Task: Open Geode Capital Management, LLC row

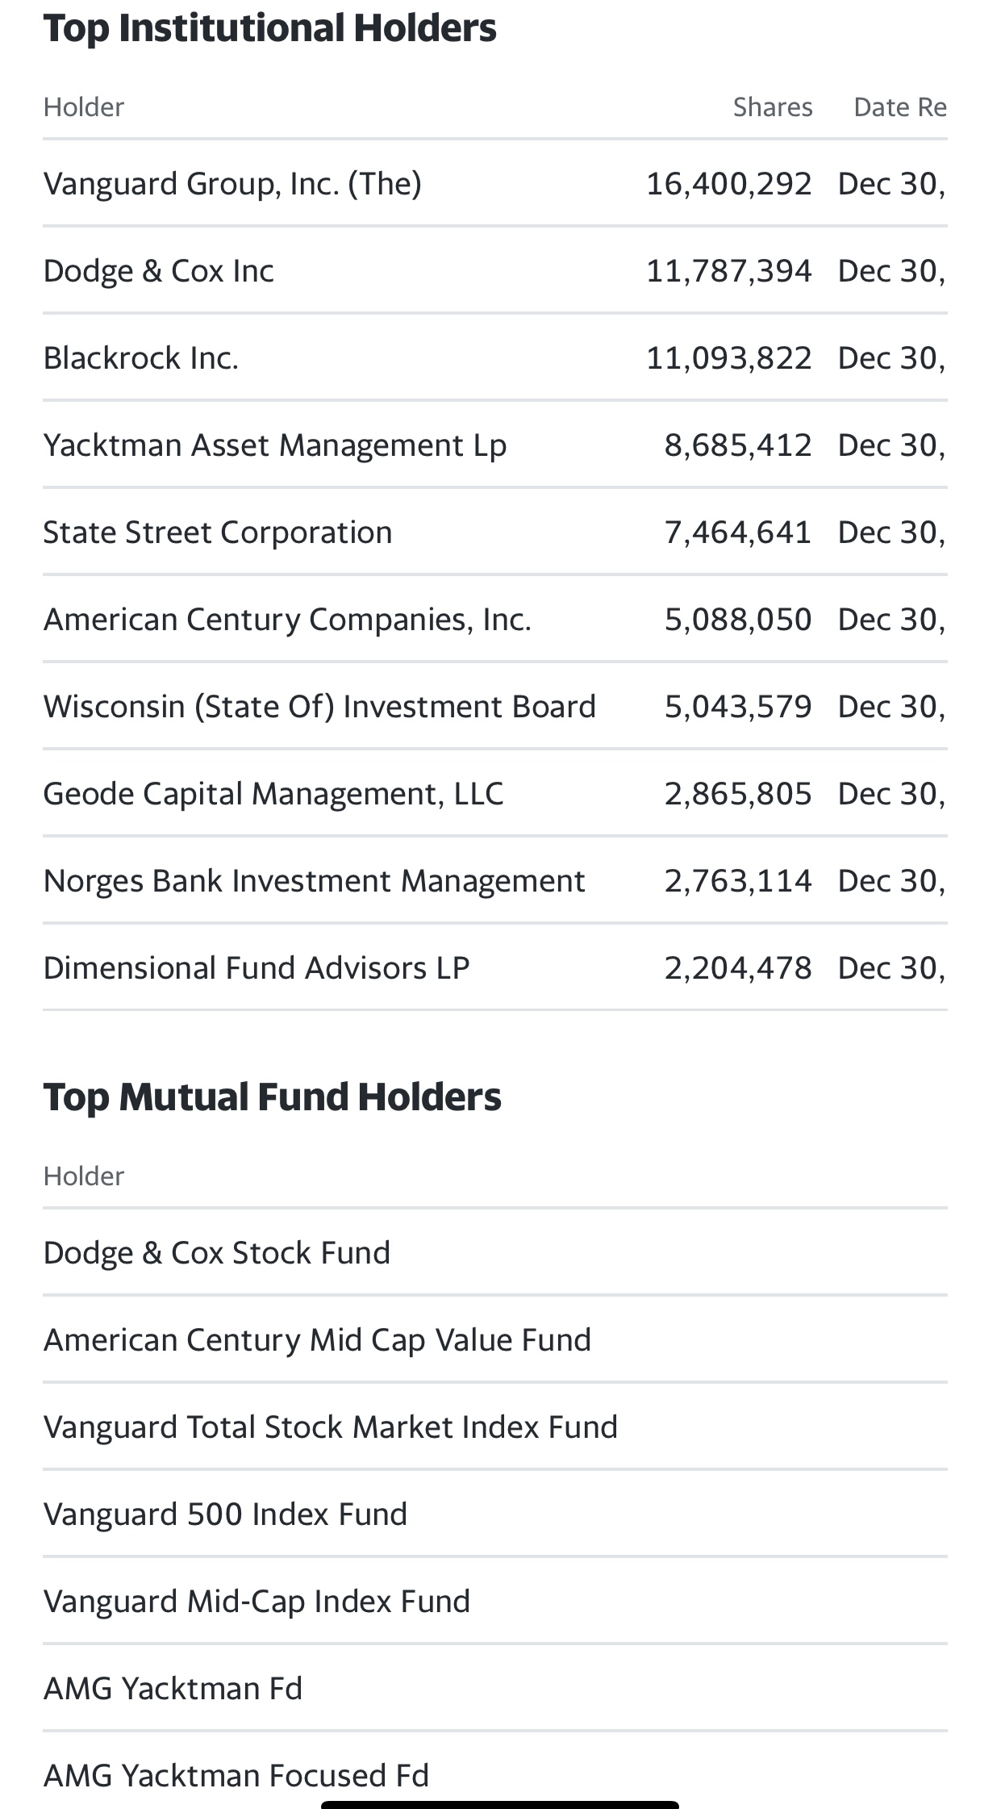Action: point(494,793)
